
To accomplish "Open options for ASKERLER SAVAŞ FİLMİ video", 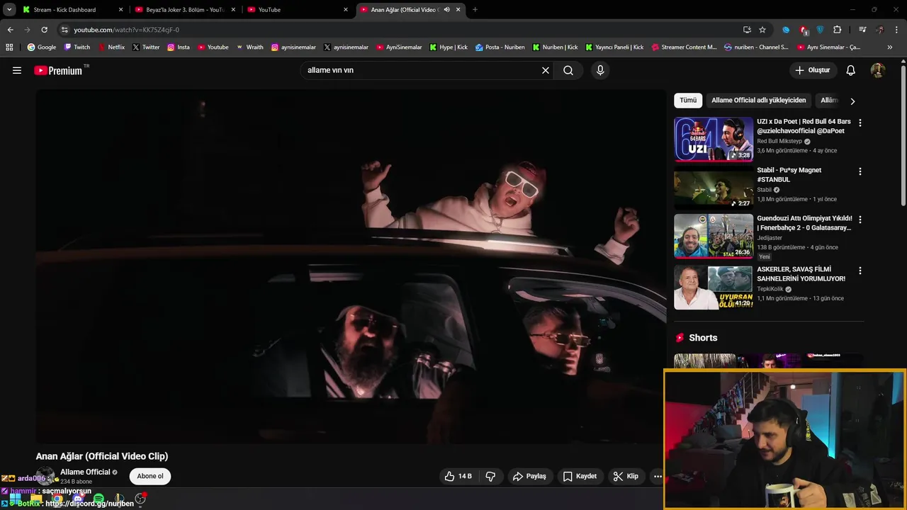I will [x=860, y=271].
